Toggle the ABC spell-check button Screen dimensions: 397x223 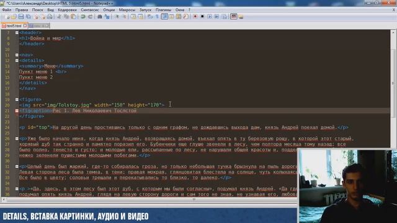(x=233, y=17)
